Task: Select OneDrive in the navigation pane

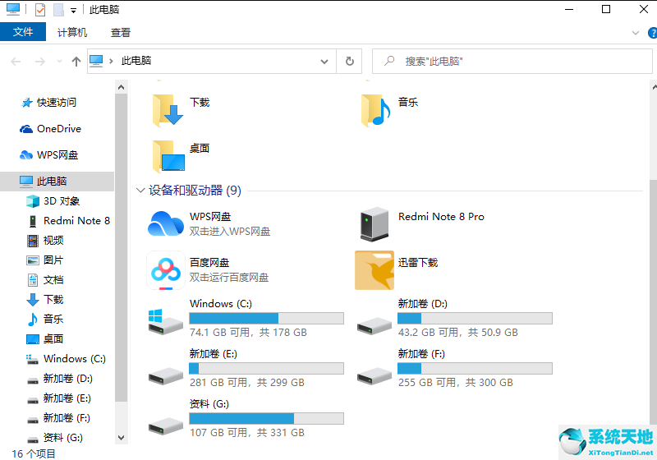Action: click(57, 129)
